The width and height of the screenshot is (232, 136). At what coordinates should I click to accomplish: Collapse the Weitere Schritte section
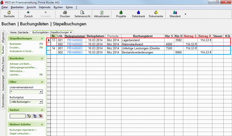[42, 124]
